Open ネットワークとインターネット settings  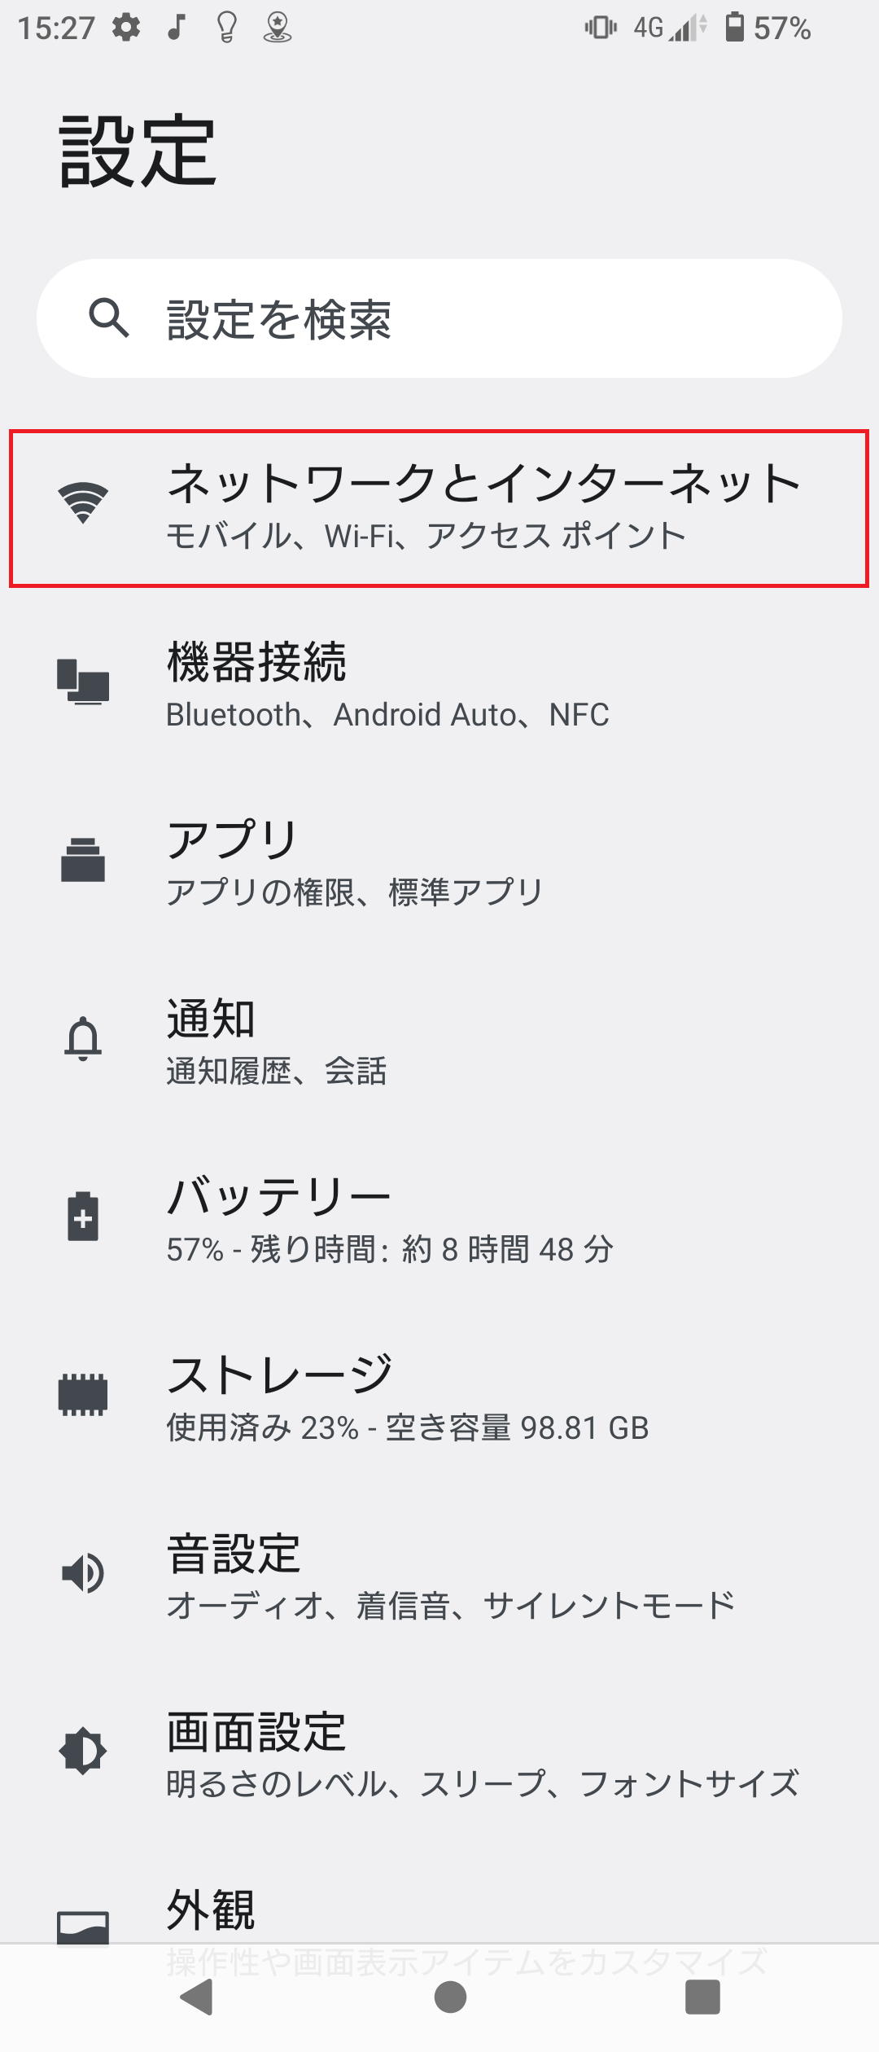[x=439, y=508]
